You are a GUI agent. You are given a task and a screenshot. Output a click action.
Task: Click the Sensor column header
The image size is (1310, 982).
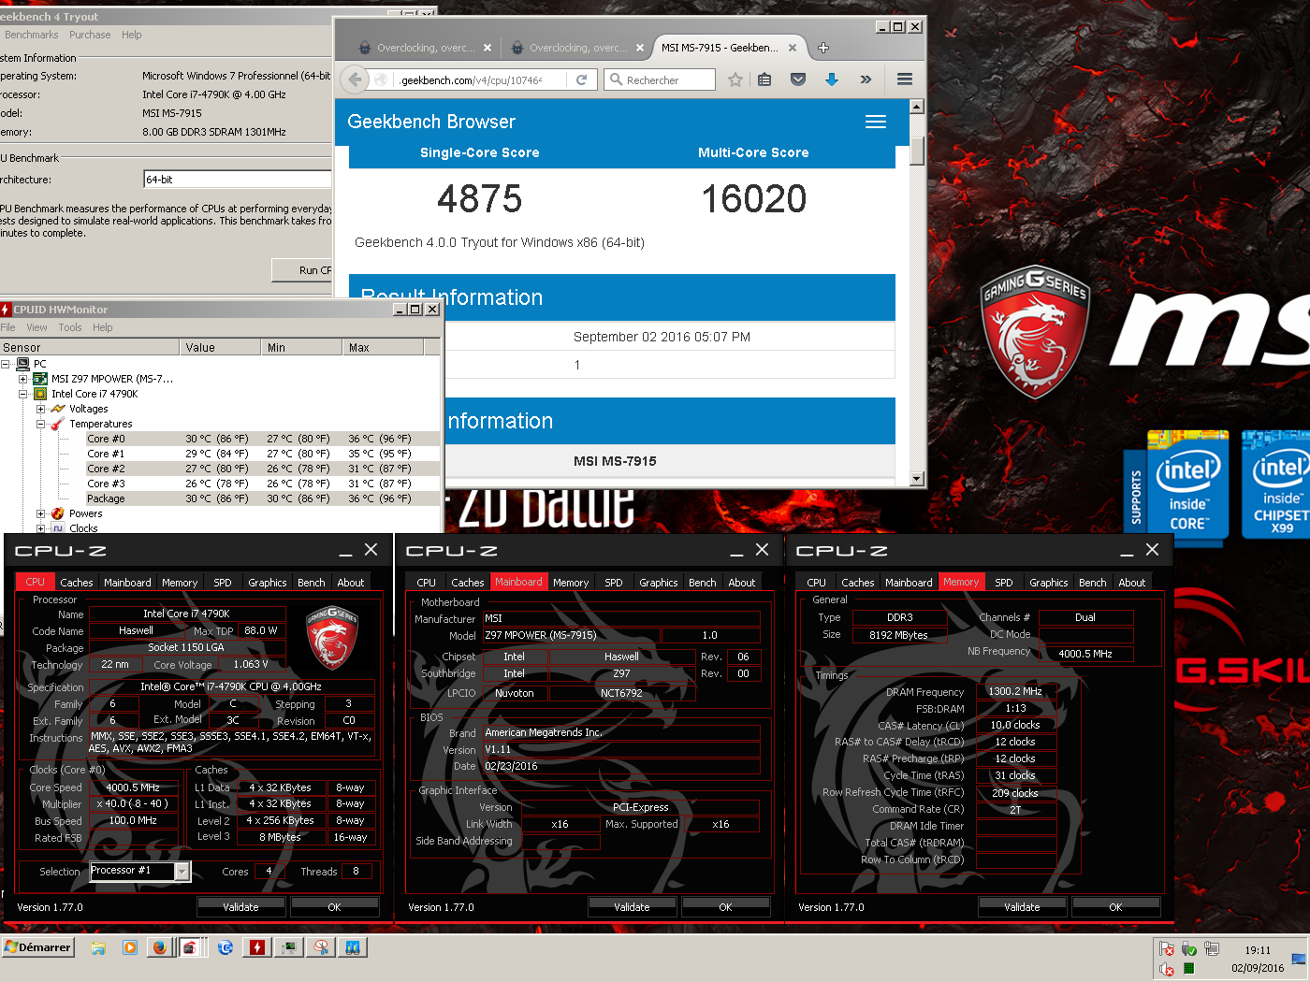click(x=90, y=347)
